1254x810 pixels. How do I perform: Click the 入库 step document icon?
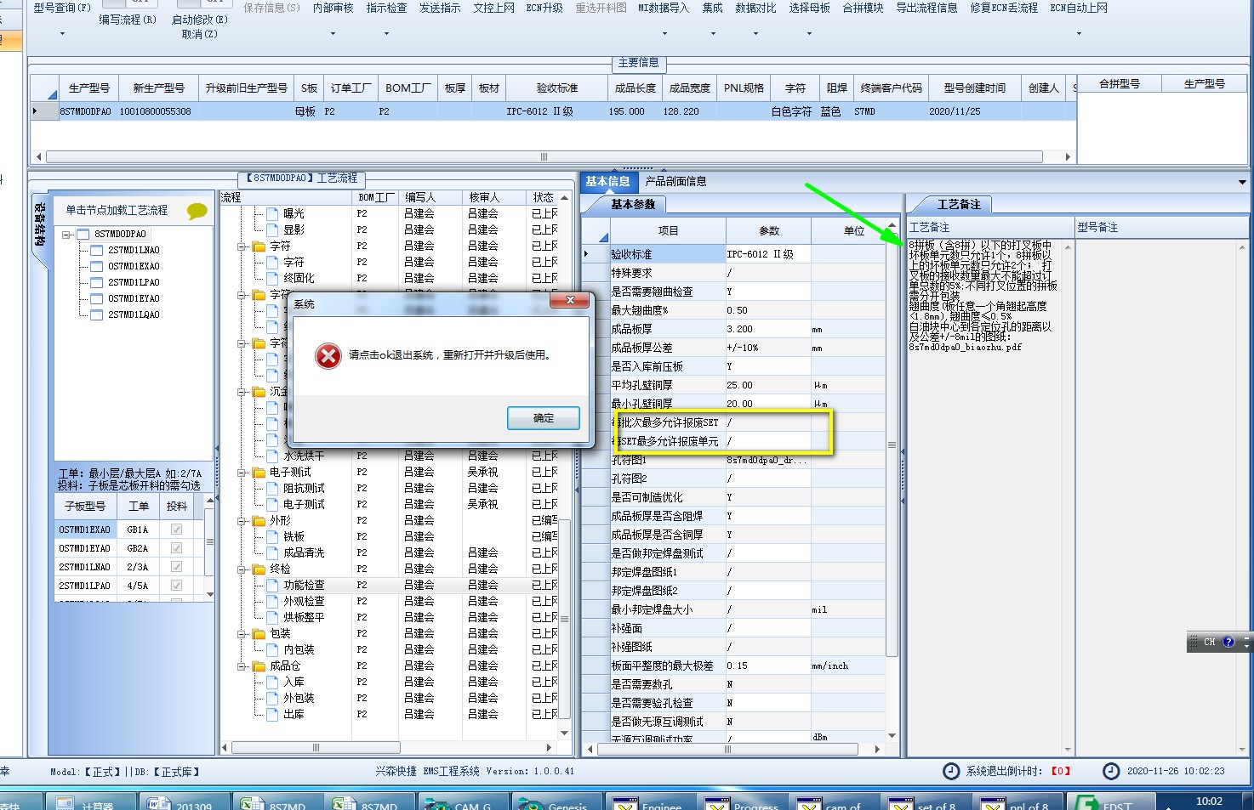point(272,682)
